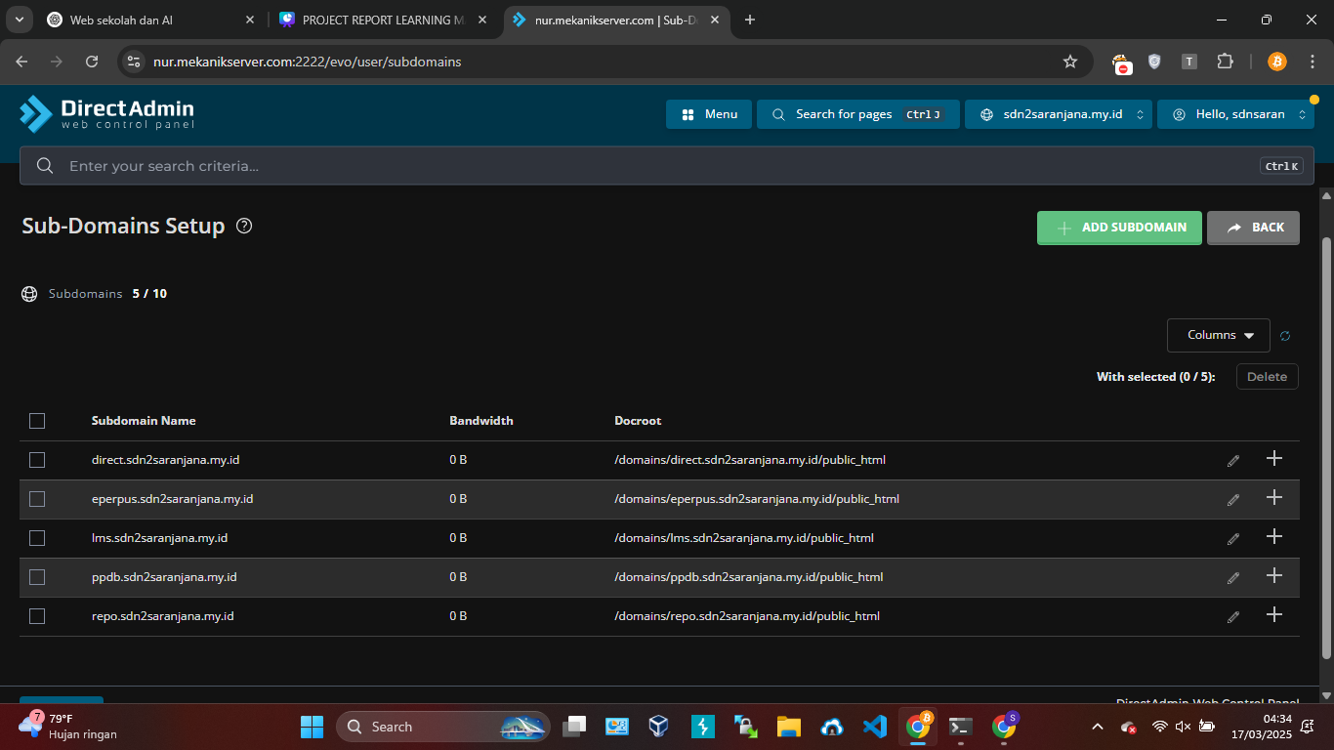Click the volume icon in system tray
1334x750 pixels.
[x=1183, y=727]
